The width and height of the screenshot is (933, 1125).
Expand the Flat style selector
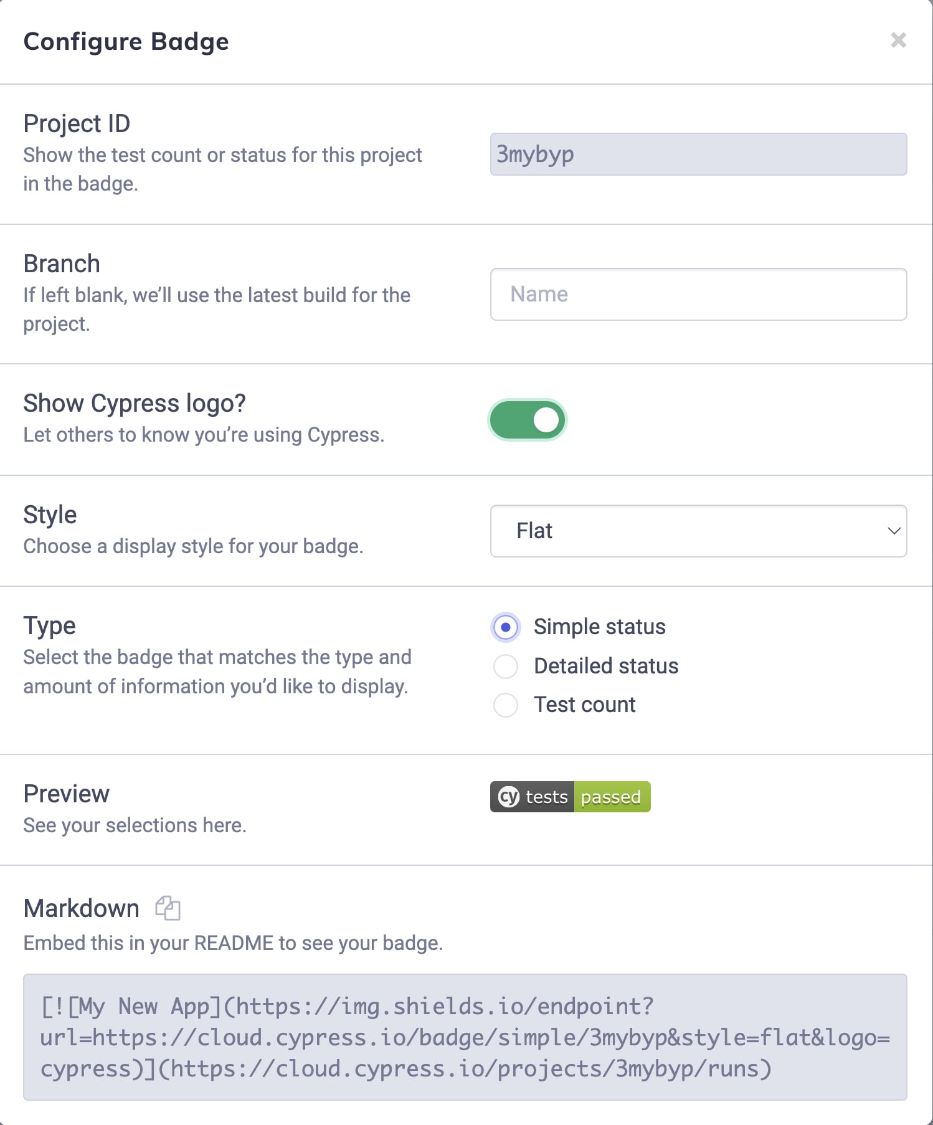(698, 531)
